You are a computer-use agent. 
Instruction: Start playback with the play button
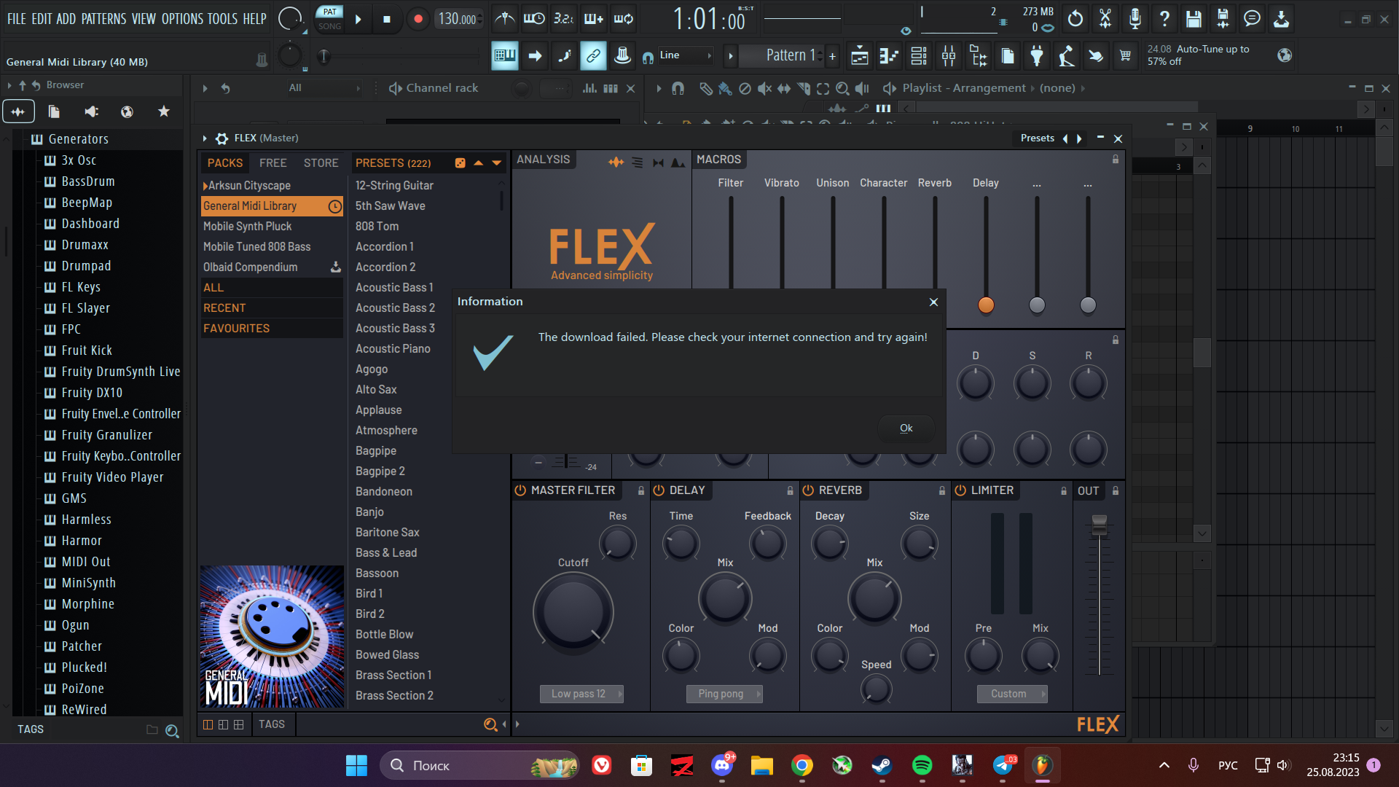358,19
